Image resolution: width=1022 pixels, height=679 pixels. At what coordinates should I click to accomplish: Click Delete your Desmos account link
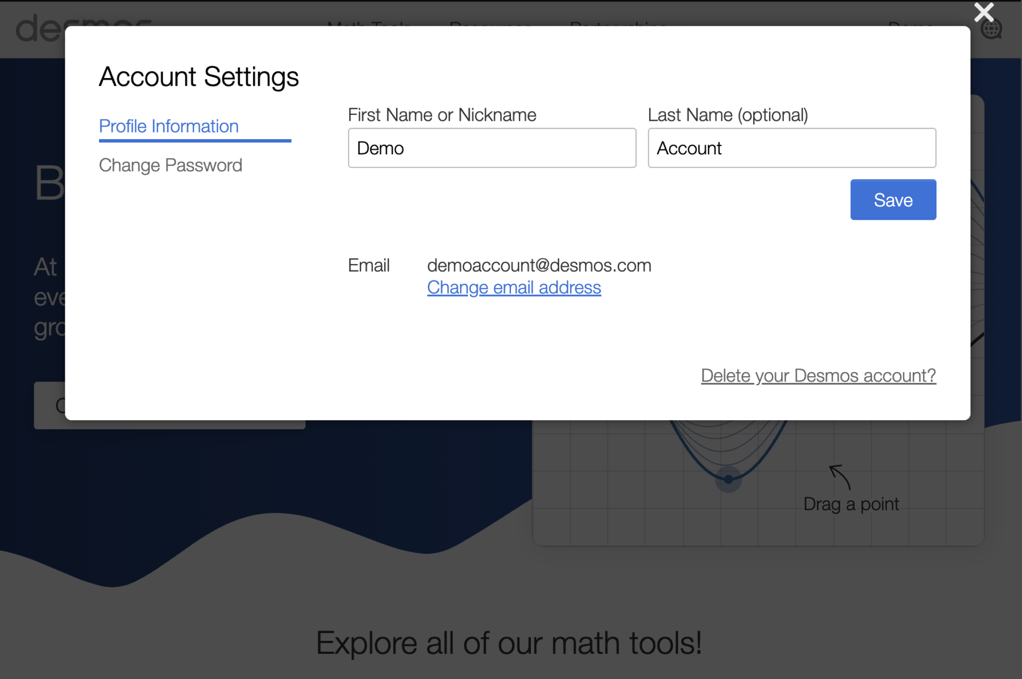(818, 376)
